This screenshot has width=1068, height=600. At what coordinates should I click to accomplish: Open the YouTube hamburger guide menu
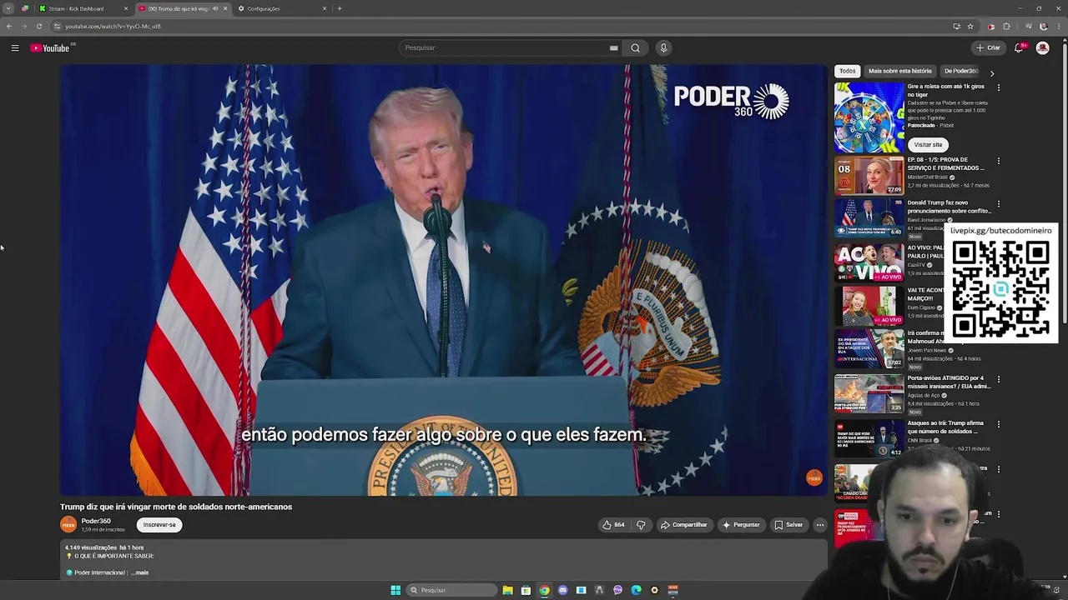click(x=15, y=47)
